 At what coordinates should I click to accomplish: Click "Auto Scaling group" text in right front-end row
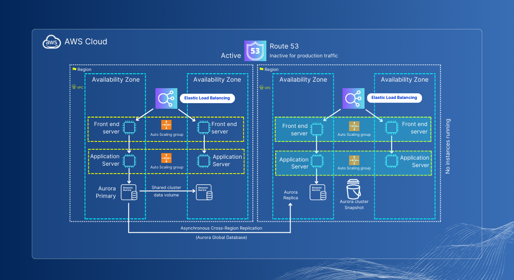pyautogui.click(x=354, y=134)
